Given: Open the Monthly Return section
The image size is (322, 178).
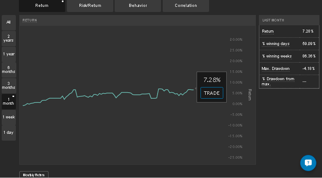Looking at the screenshot, I should click(34, 175).
